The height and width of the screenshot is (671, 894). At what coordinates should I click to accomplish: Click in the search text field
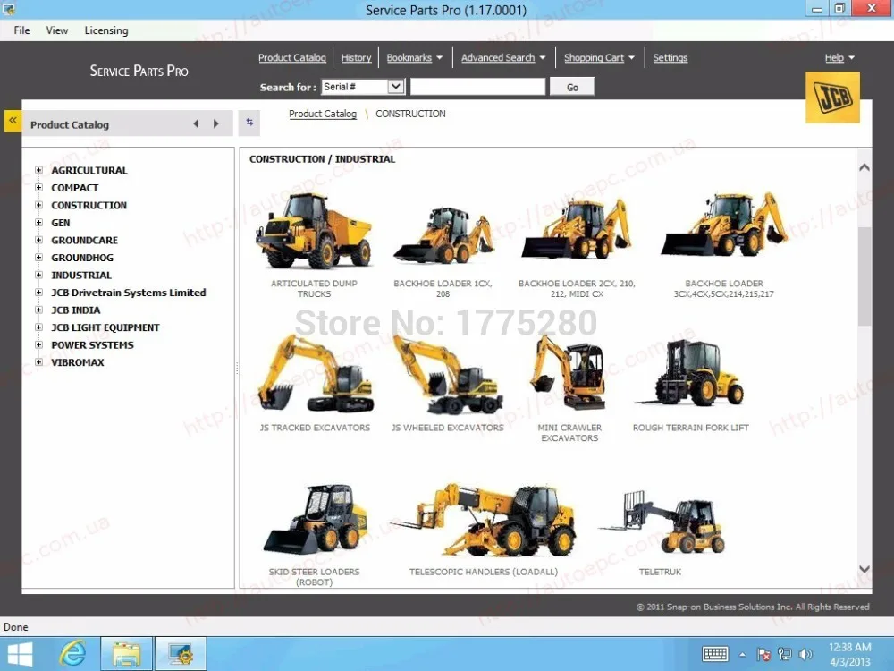tap(477, 87)
